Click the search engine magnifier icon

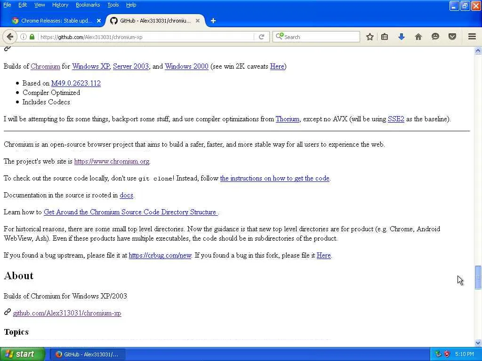click(x=279, y=37)
